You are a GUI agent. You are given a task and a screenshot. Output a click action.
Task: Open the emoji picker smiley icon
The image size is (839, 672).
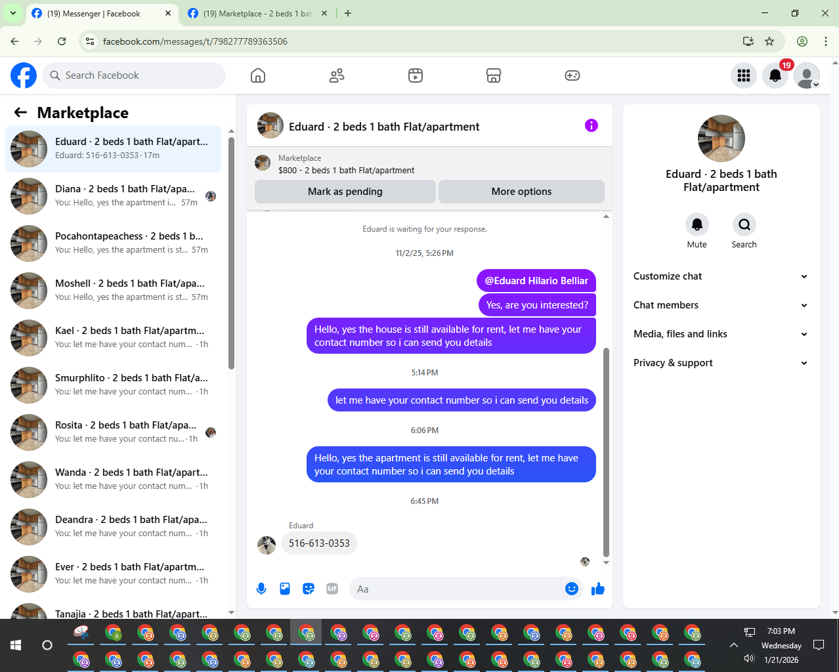pos(572,589)
